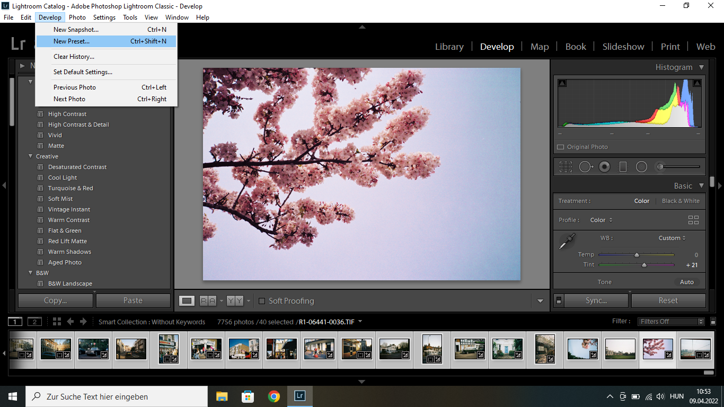Enable the Soft Proofing checkbox
Viewport: 724px width, 407px height.
[x=262, y=301]
